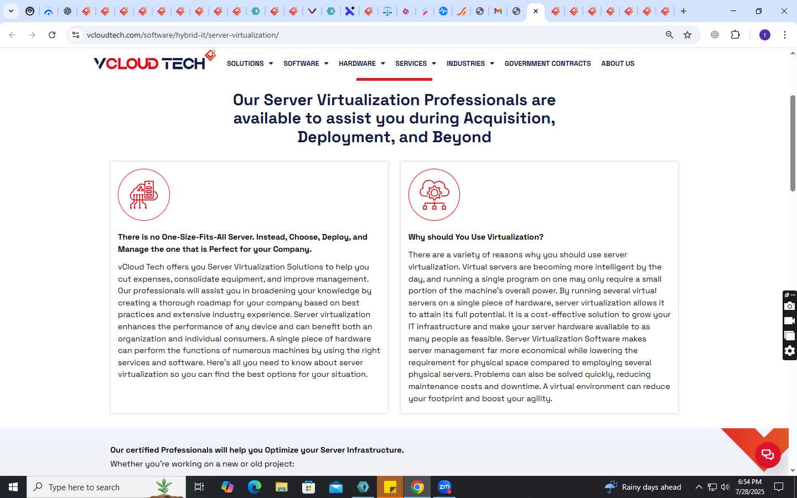The width and height of the screenshot is (797, 498).
Task: Open File Explorer from taskbar
Action: tap(281, 487)
